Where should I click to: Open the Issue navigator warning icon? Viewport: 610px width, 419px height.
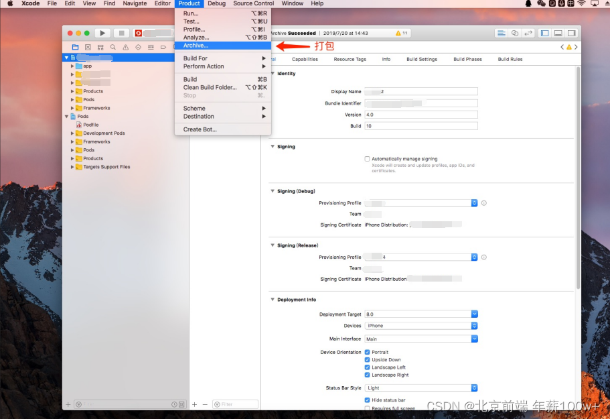(x=126, y=47)
